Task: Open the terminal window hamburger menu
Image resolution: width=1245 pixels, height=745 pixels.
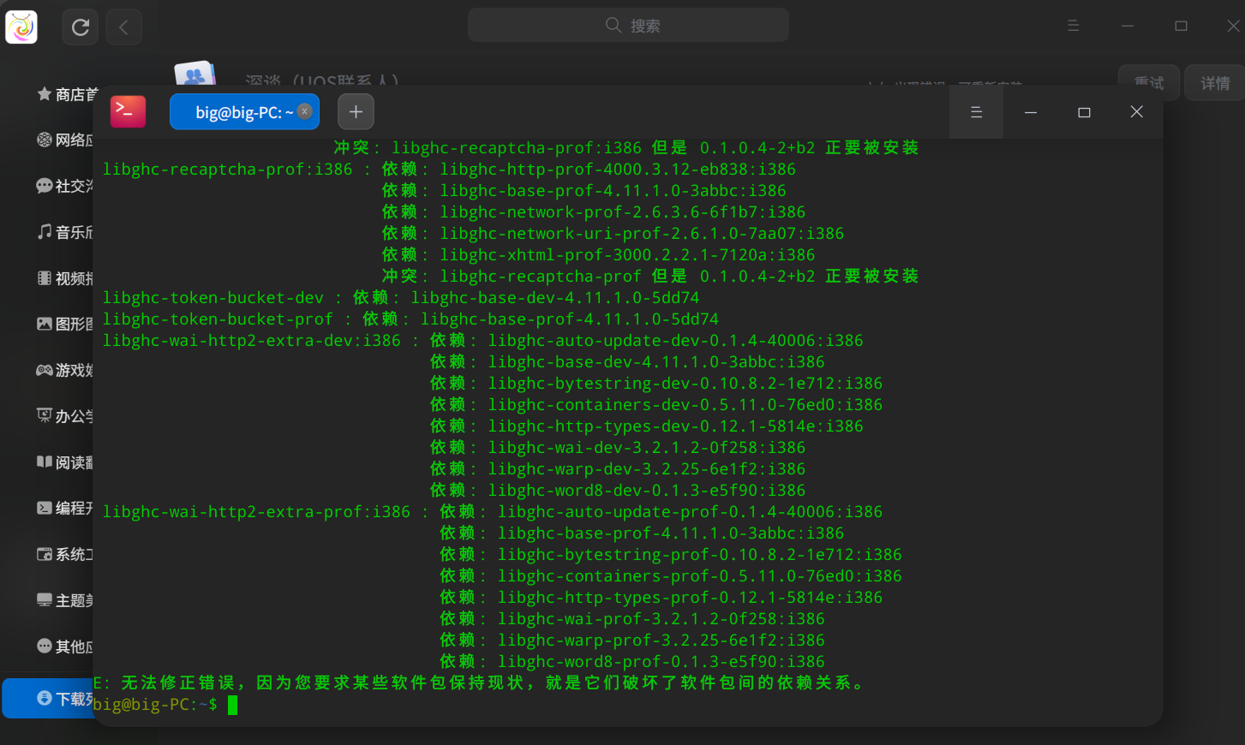Action: [976, 112]
